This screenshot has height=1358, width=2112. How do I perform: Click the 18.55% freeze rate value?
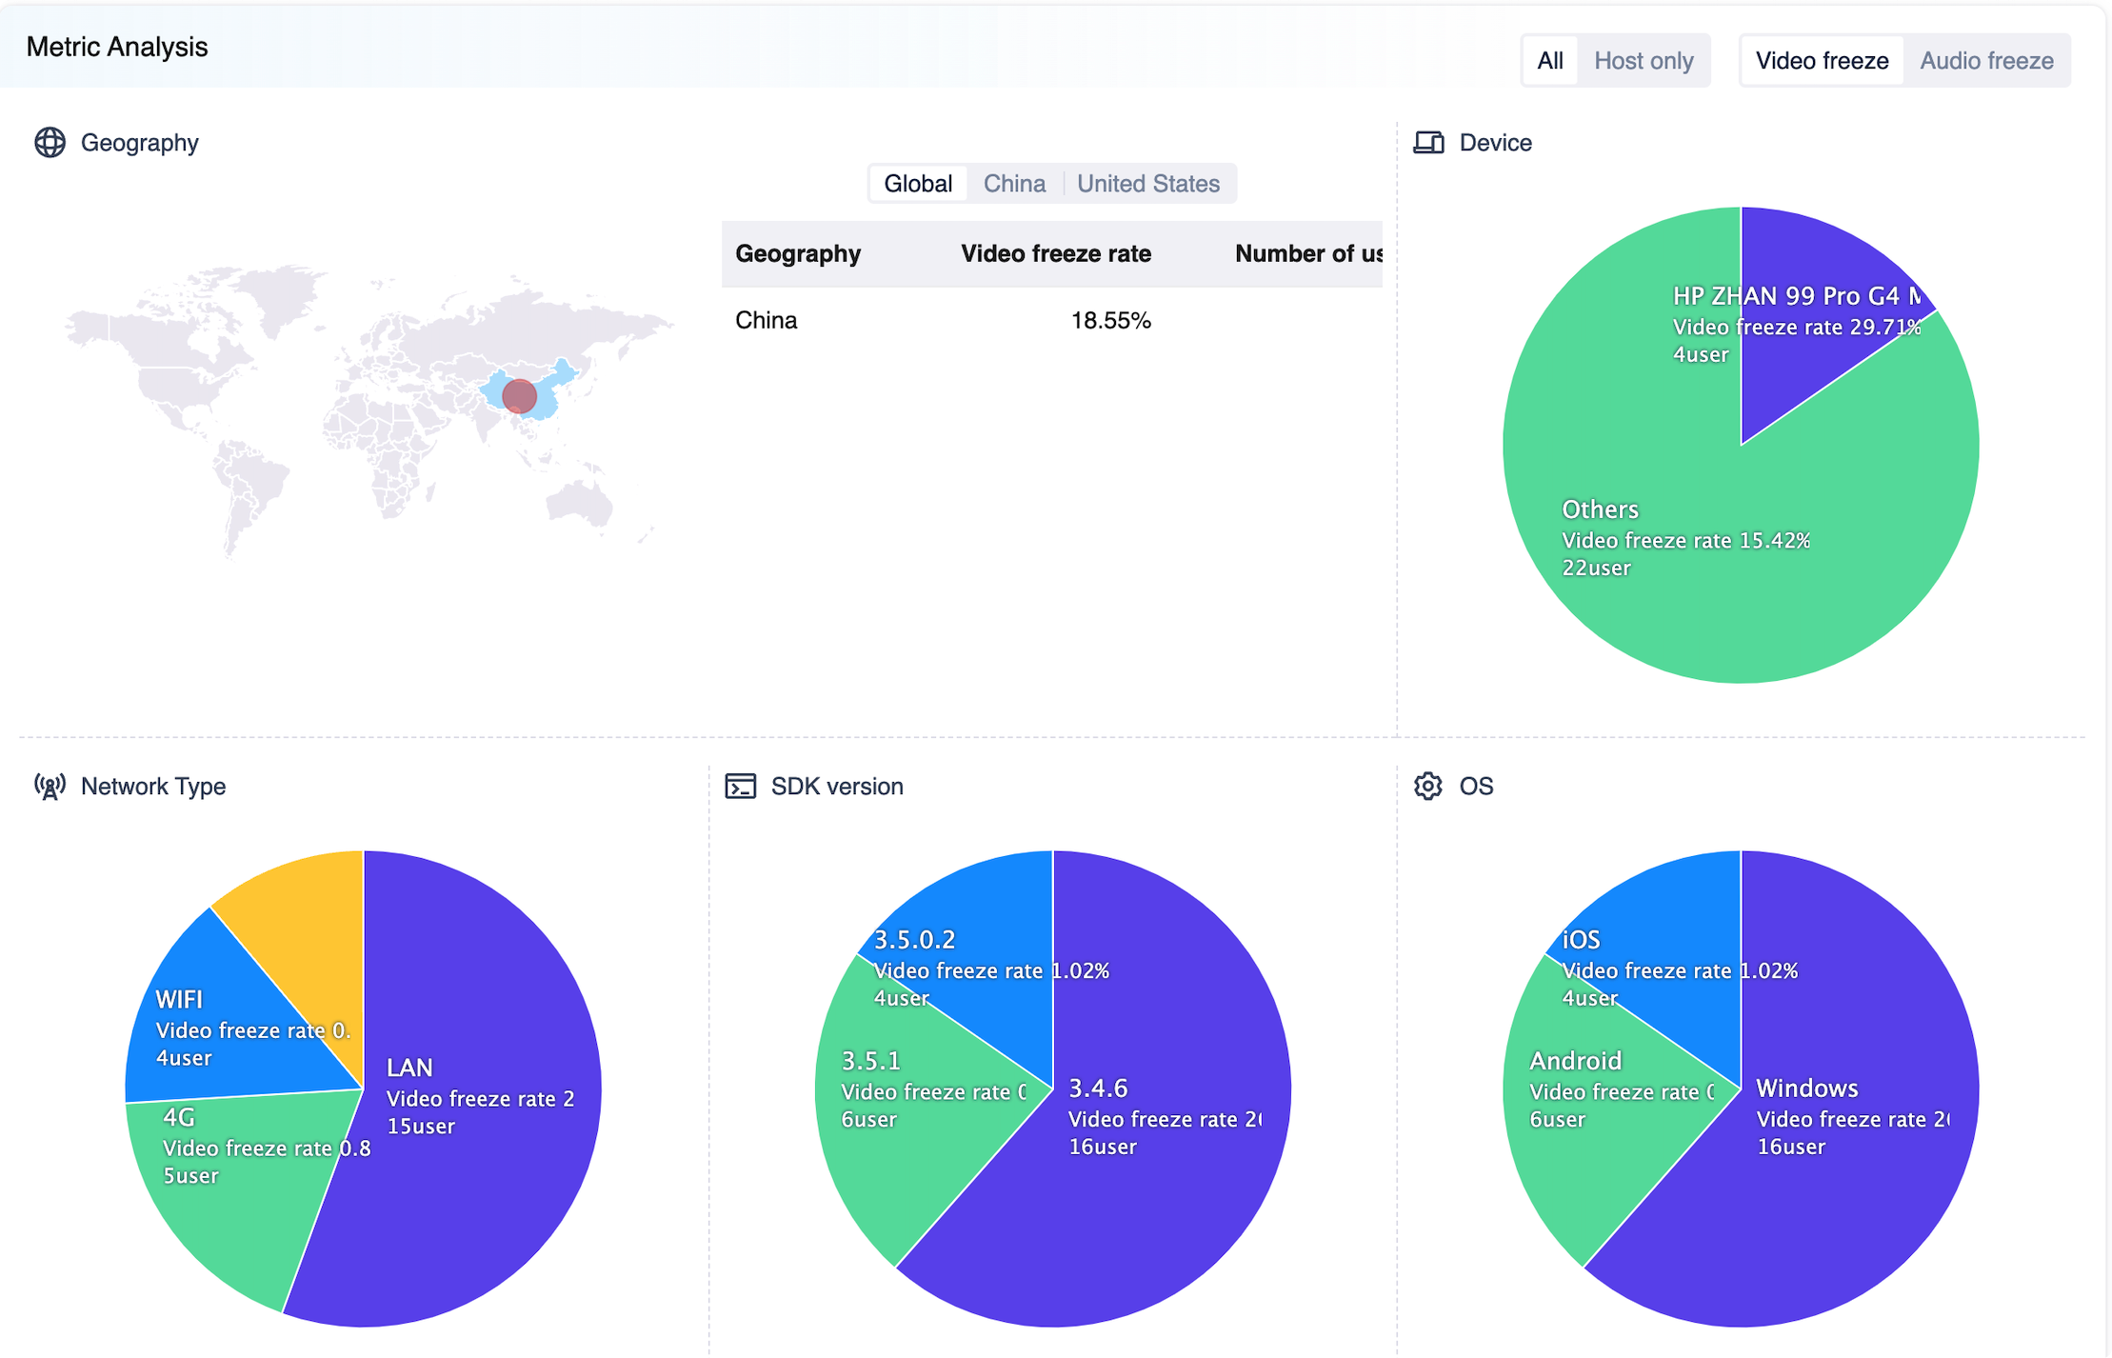[x=1110, y=321]
